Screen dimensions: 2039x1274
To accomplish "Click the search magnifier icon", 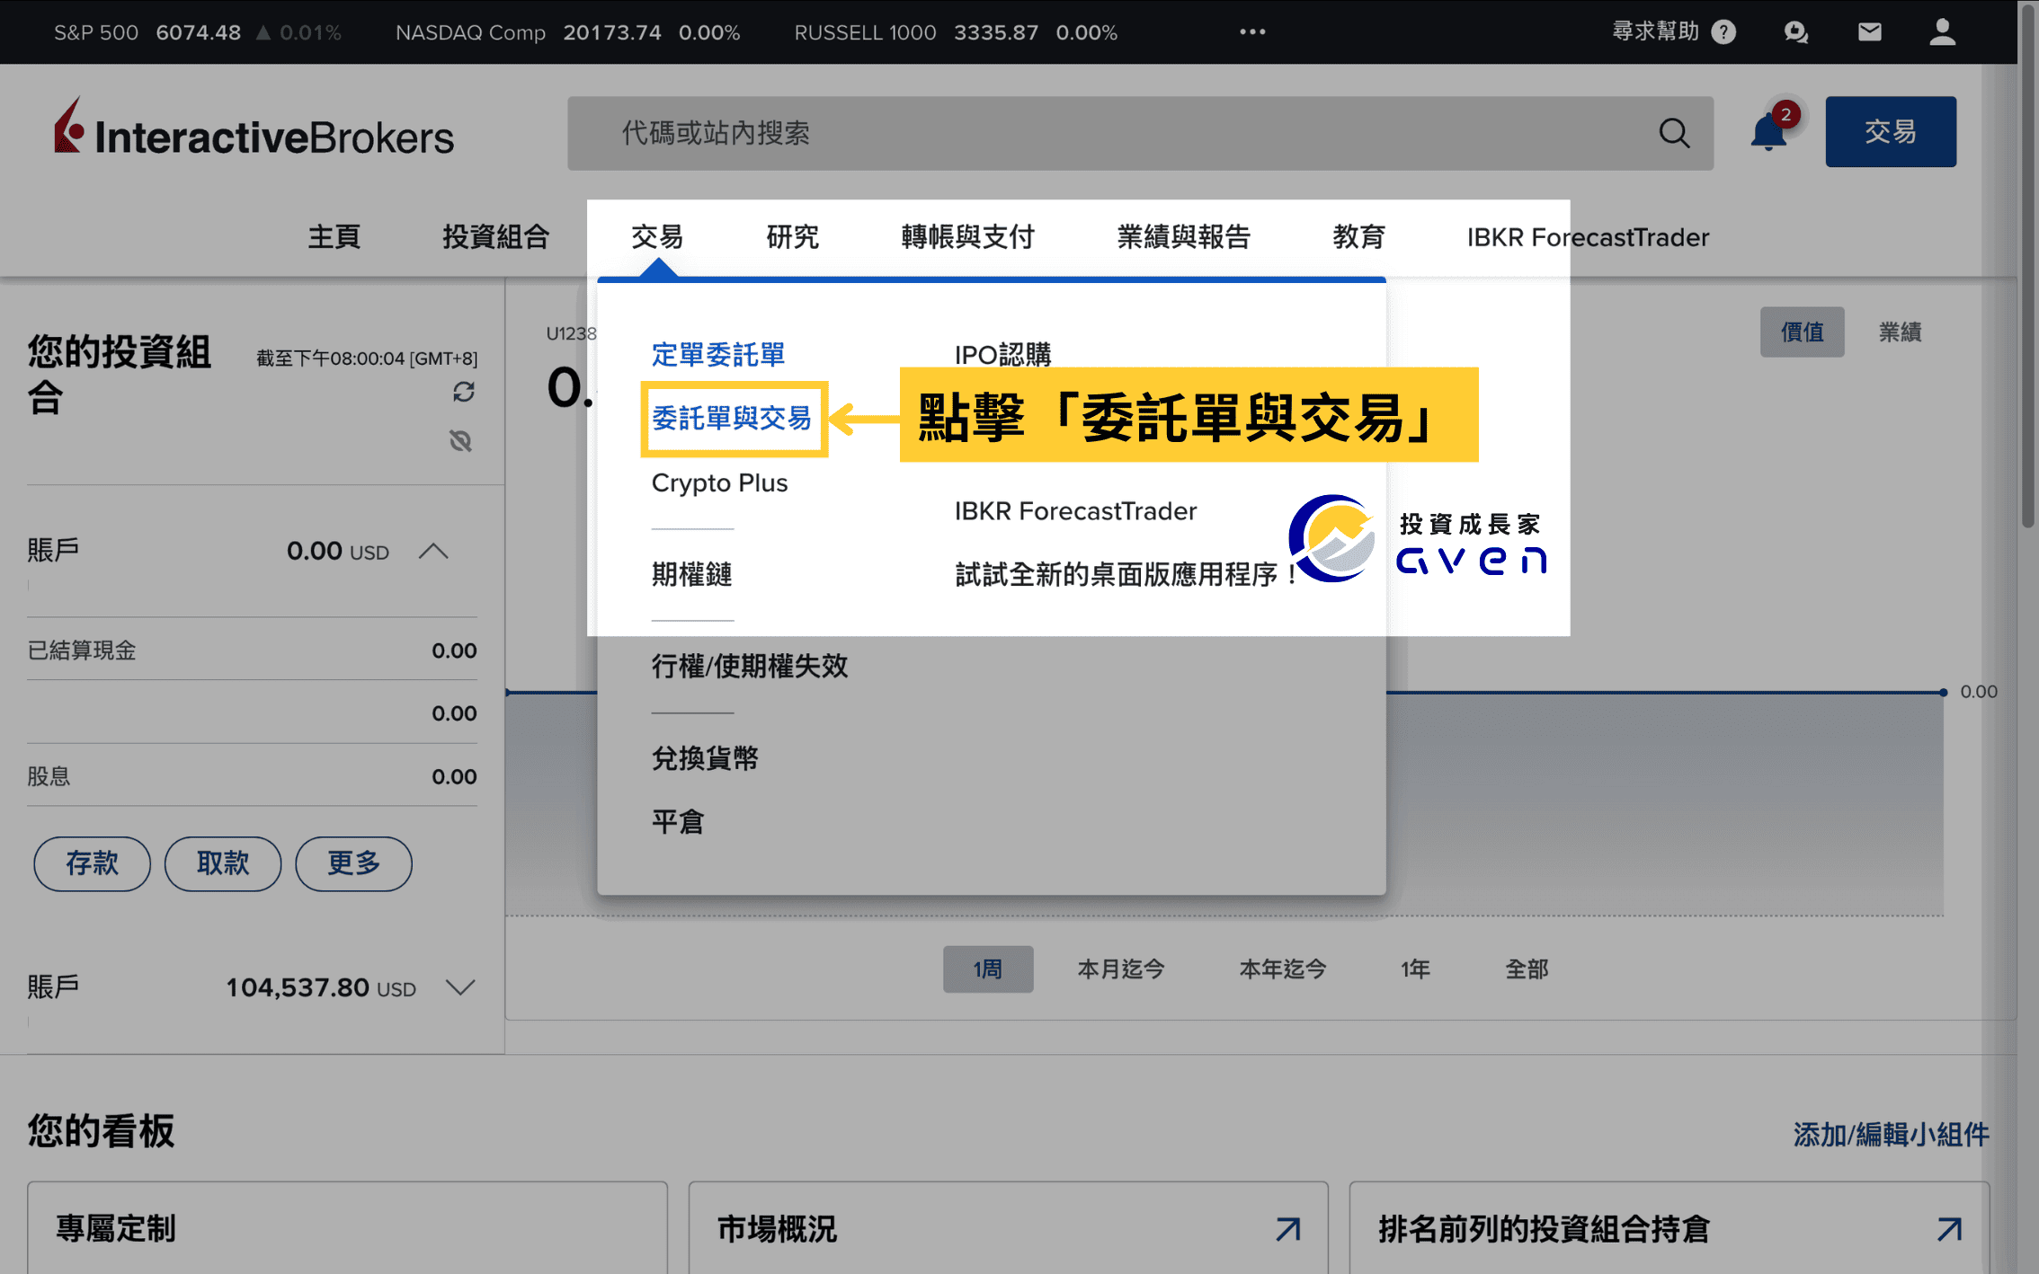I will 1674,133.
